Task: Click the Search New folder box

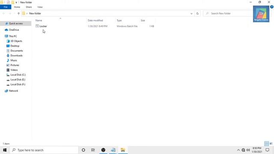Action: point(228,13)
